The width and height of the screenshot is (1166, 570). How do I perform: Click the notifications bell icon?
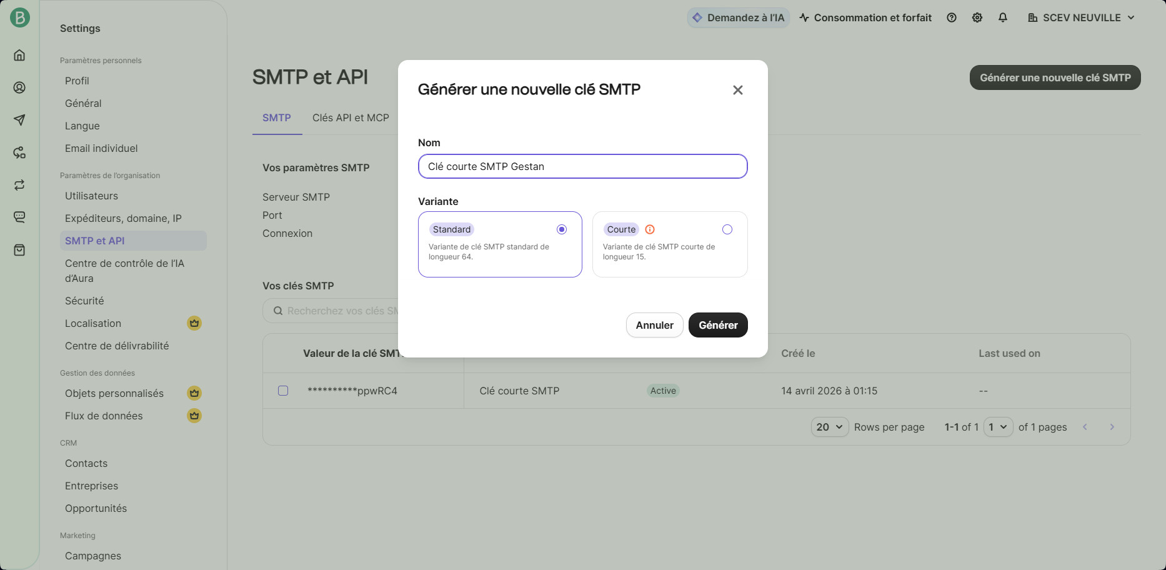(x=1002, y=17)
